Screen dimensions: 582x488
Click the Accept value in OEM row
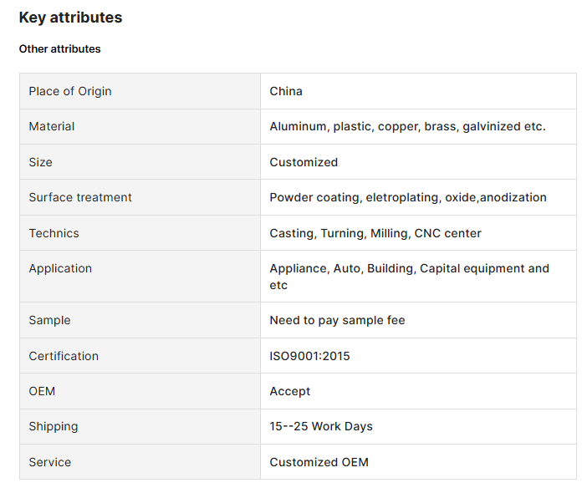(290, 391)
